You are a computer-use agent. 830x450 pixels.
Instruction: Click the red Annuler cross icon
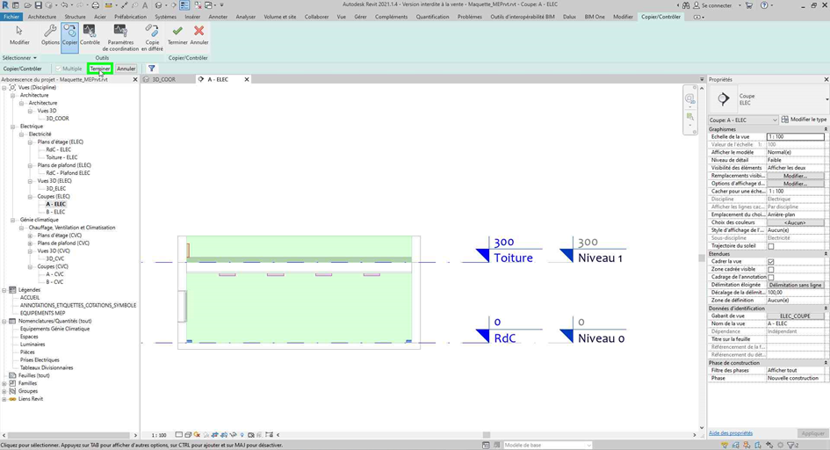coord(199,32)
